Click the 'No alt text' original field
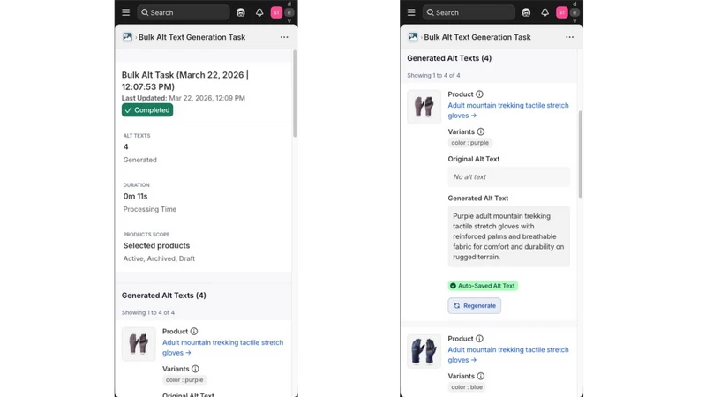Image resolution: width=706 pixels, height=397 pixels. 509,177
